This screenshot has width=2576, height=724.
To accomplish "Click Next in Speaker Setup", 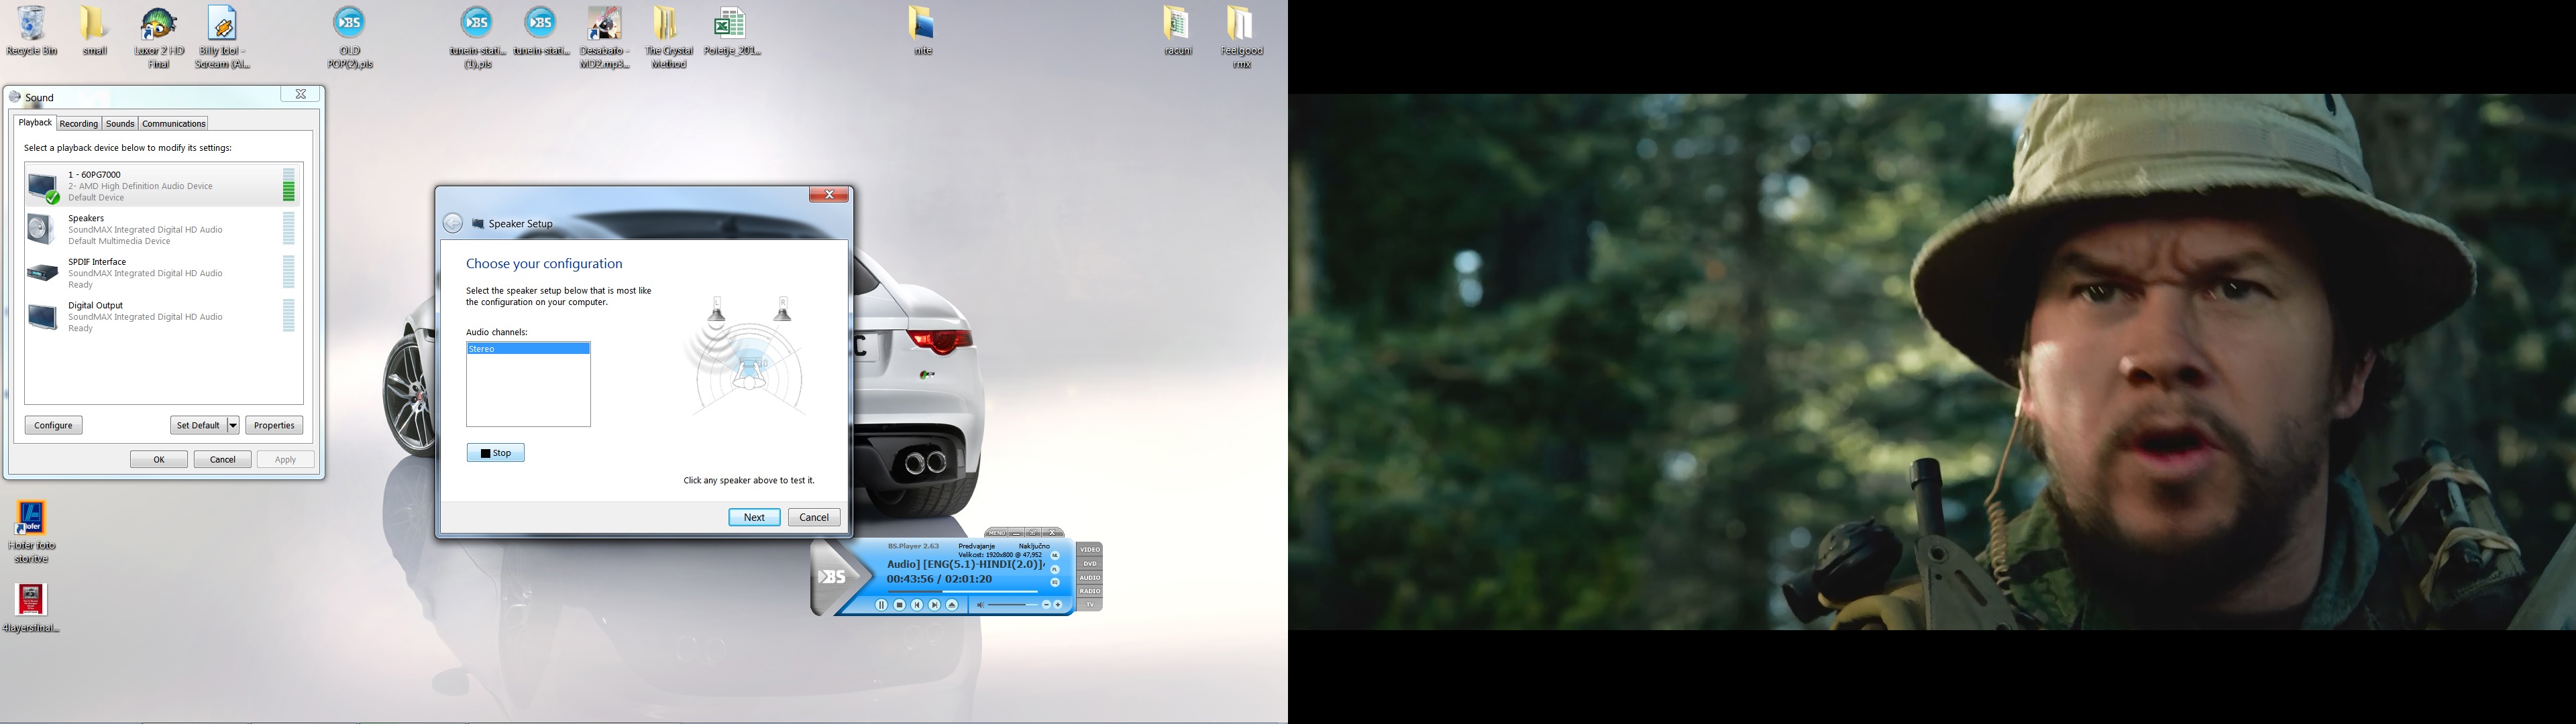I will (x=754, y=517).
